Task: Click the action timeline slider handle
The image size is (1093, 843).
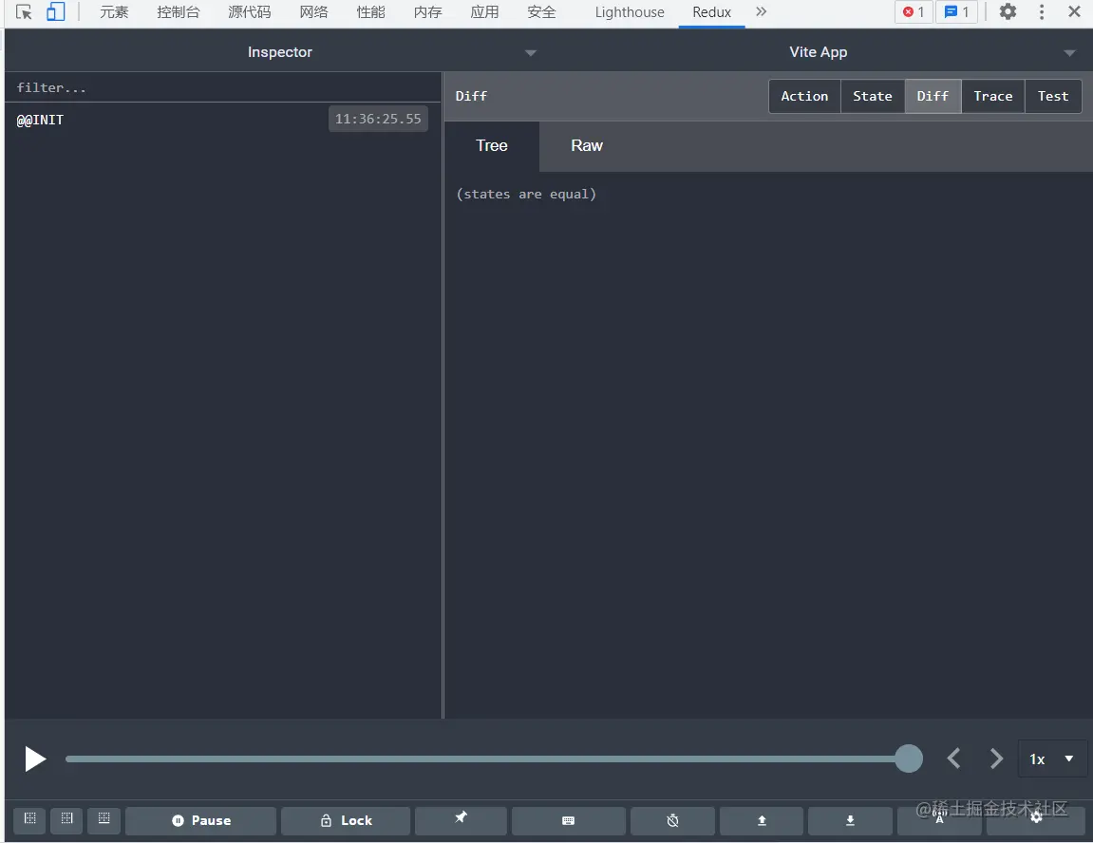Action: pos(908,759)
